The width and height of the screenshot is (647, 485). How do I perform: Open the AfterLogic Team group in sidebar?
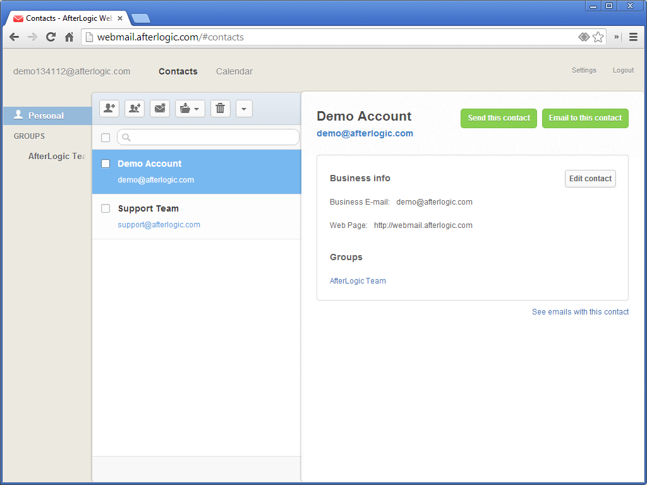pyautogui.click(x=57, y=157)
